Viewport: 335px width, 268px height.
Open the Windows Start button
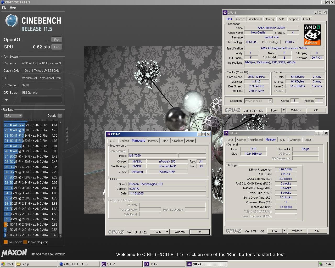pyautogui.click(x=7, y=264)
